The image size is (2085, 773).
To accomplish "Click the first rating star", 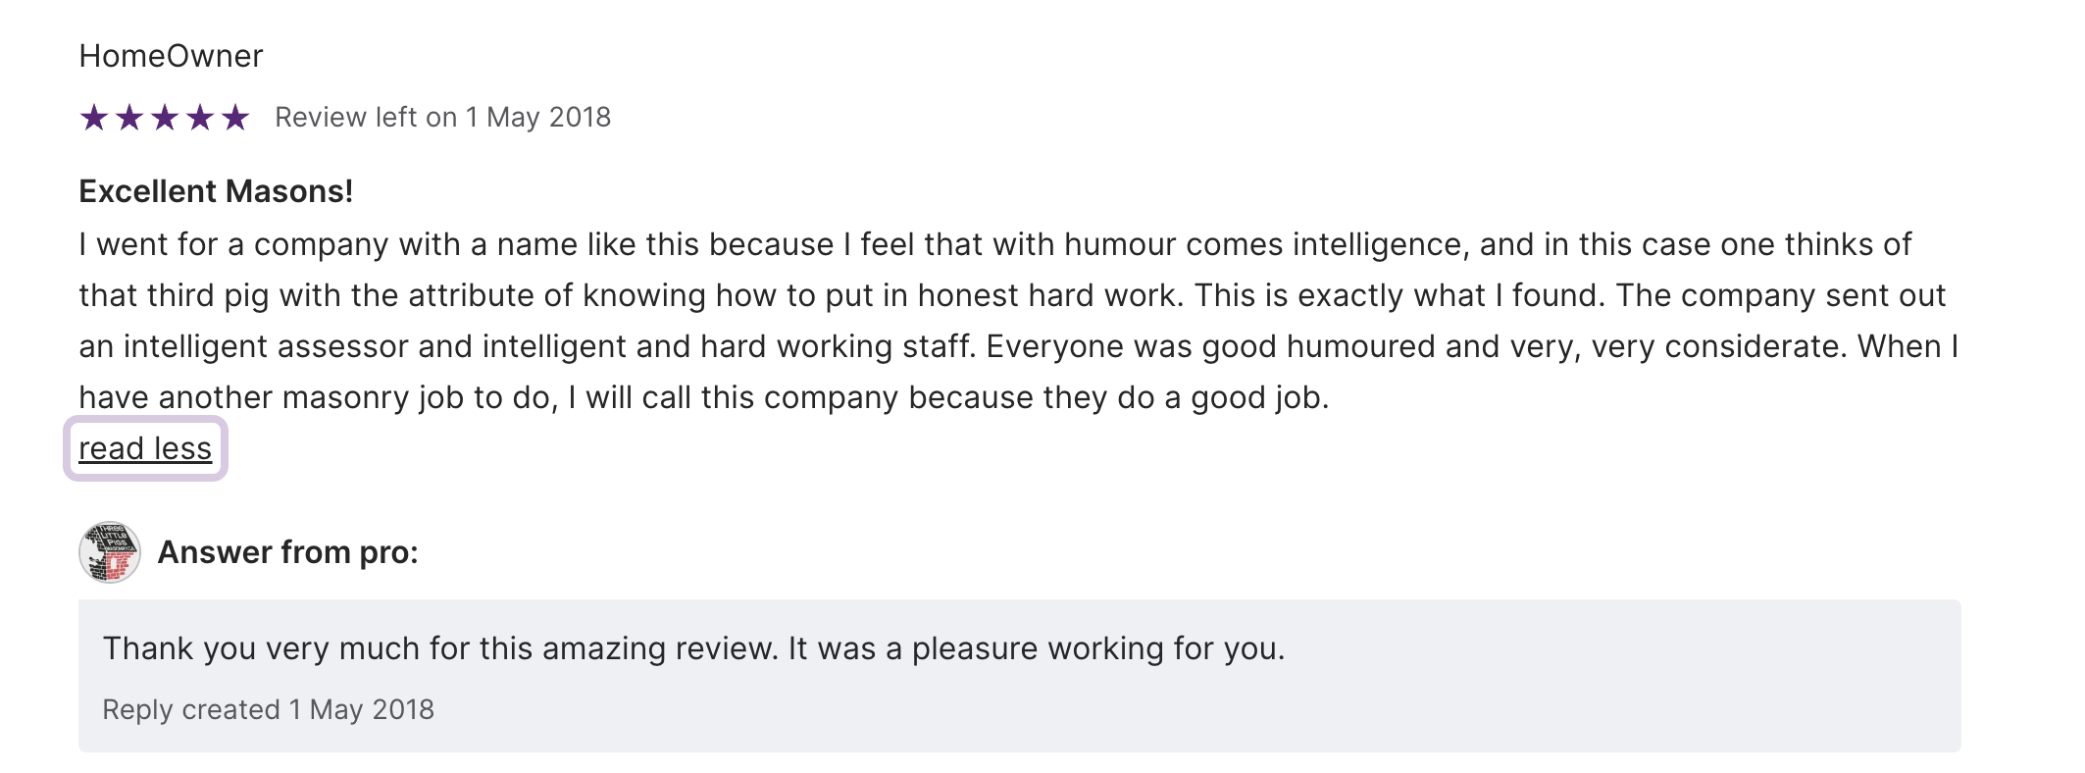I will (x=94, y=118).
